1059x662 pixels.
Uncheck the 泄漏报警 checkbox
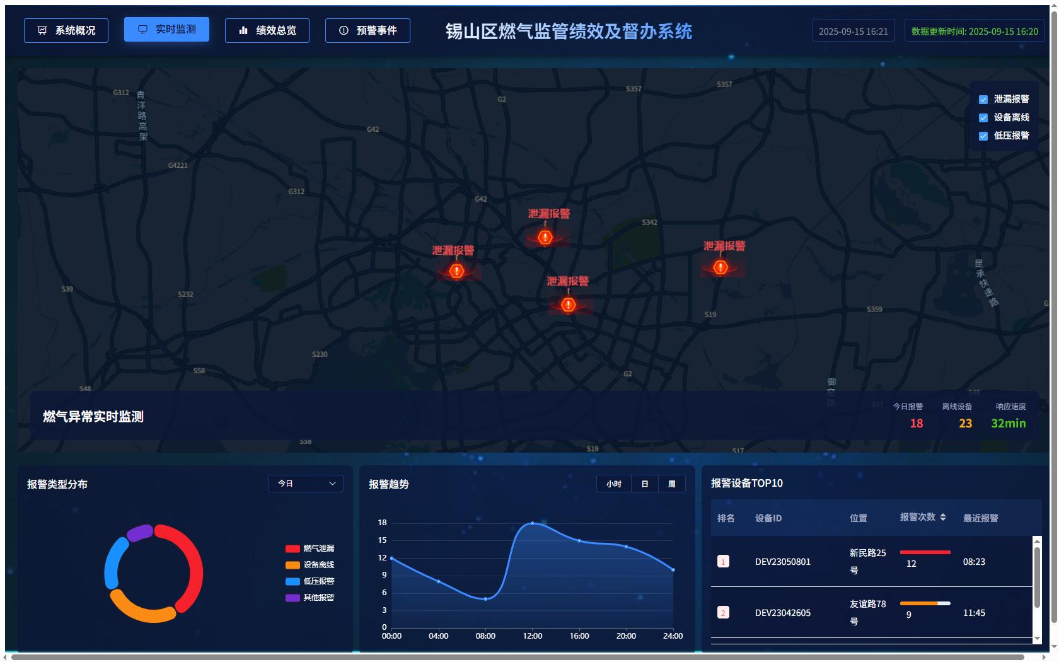pyautogui.click(x=983, y=100)
